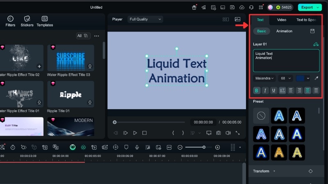Click the dark blue text color swatch

point(300,78)
